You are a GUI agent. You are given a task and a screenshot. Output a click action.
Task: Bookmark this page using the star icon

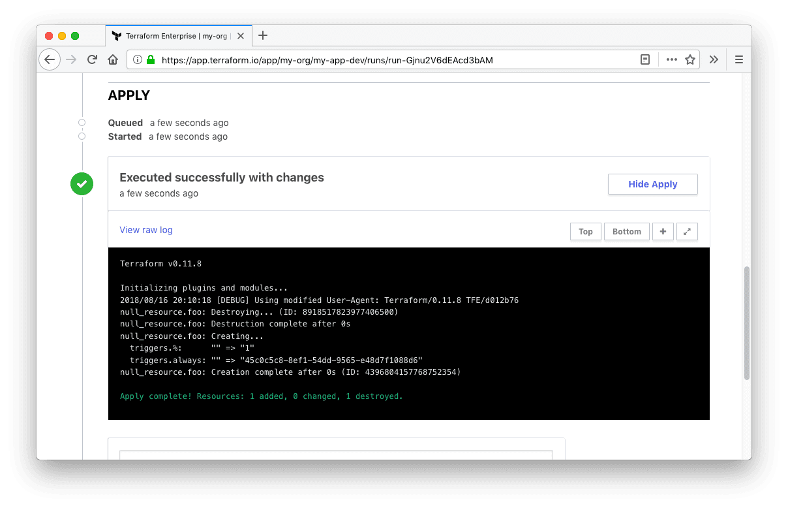tap(691, 59)
